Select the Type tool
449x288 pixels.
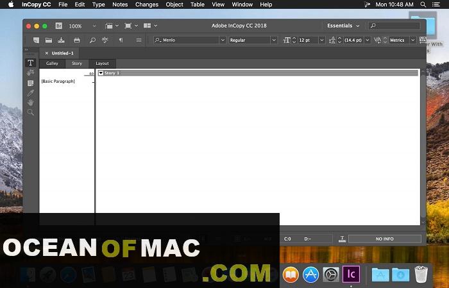click(31, 63)
